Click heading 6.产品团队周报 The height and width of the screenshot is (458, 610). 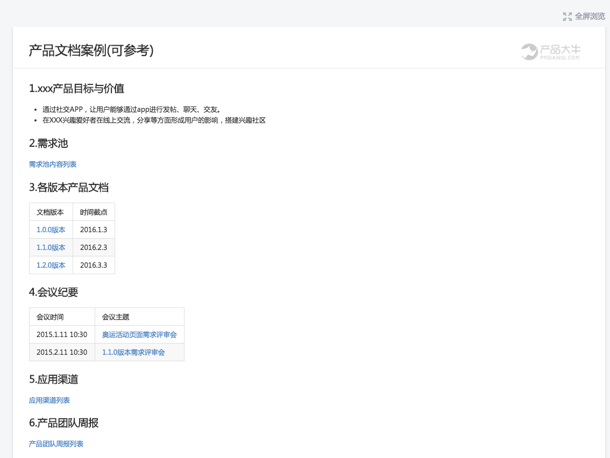[x=64, y=423]
